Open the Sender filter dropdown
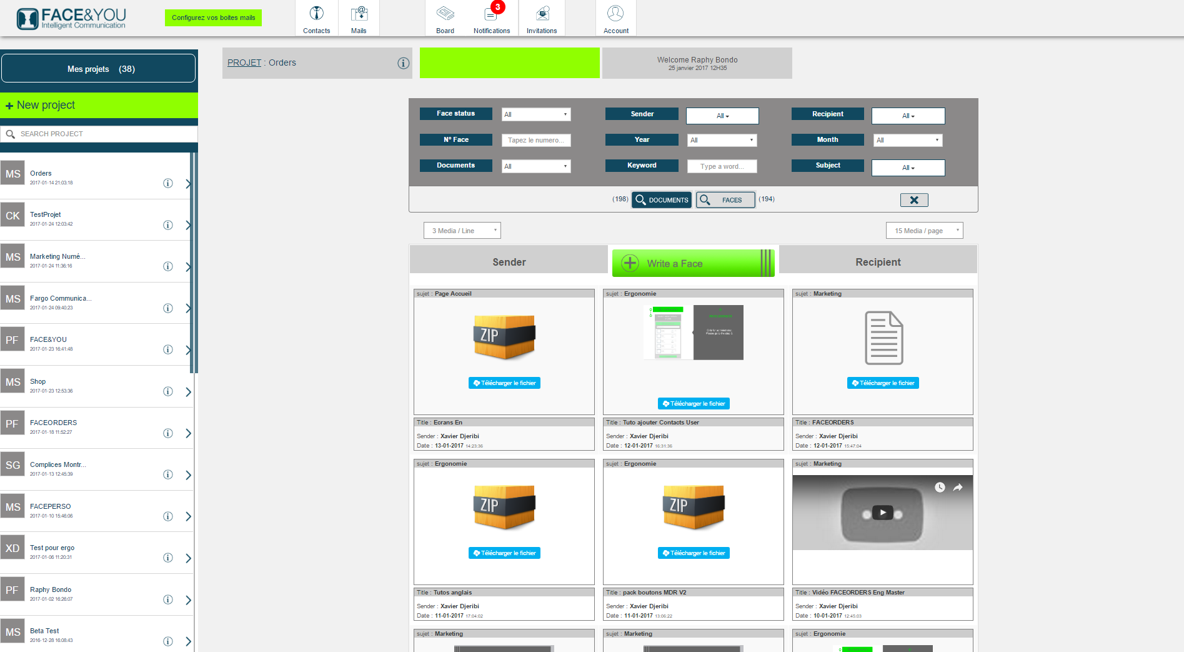Viewport: 1184px width, 652px height. tap(722, 116)
